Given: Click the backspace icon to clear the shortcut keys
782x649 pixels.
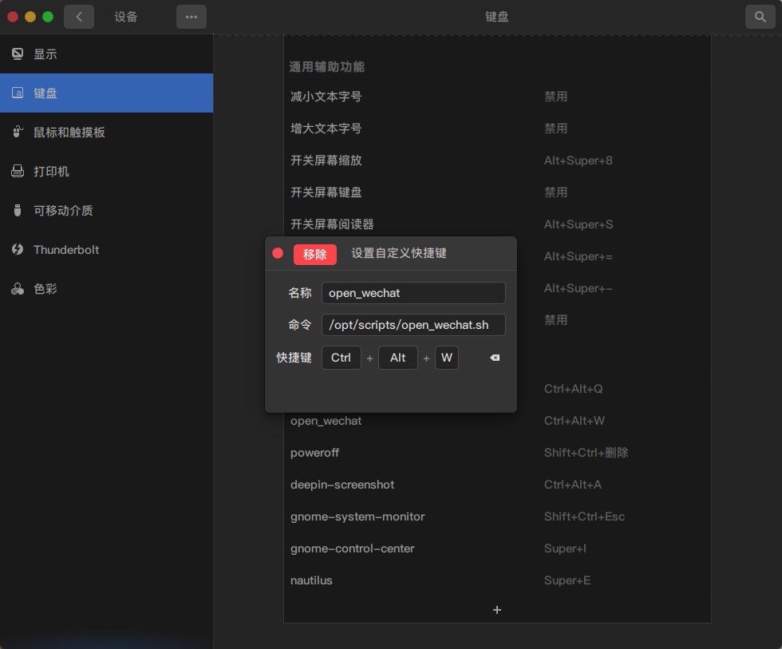Looking at the screenshot, I should tap(495, 358).
